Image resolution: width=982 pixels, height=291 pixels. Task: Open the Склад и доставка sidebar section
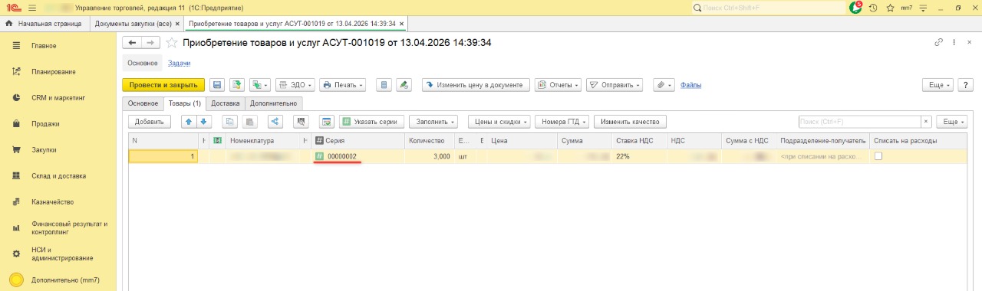click(58, 176)
